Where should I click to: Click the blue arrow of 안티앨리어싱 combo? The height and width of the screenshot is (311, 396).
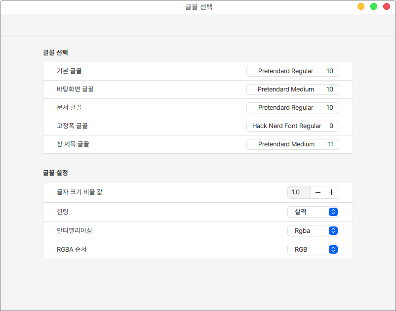[333, 230]
